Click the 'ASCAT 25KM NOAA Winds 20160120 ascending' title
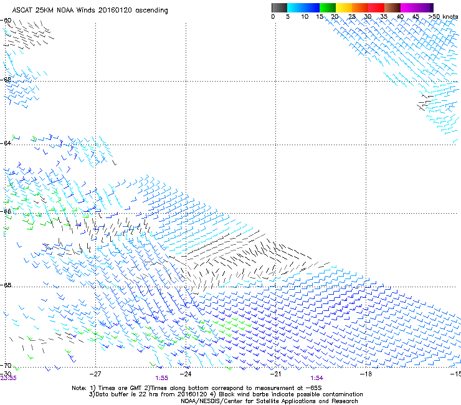 [90, 11]
